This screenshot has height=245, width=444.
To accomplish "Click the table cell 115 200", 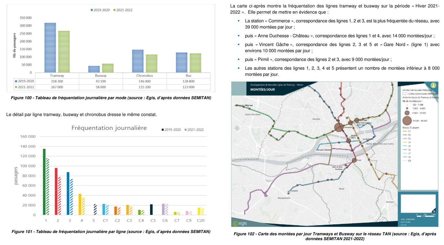I will click(145, 87).
